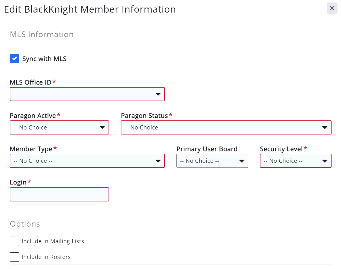
Task: Open the Security Level combo box
Action: click(295, 161)
